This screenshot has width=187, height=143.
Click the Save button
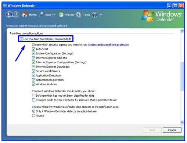pyautogui.click(x=152, y=130)
